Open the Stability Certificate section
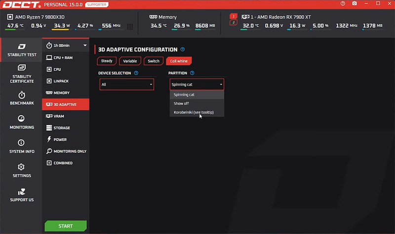 [x=22, y=74]
